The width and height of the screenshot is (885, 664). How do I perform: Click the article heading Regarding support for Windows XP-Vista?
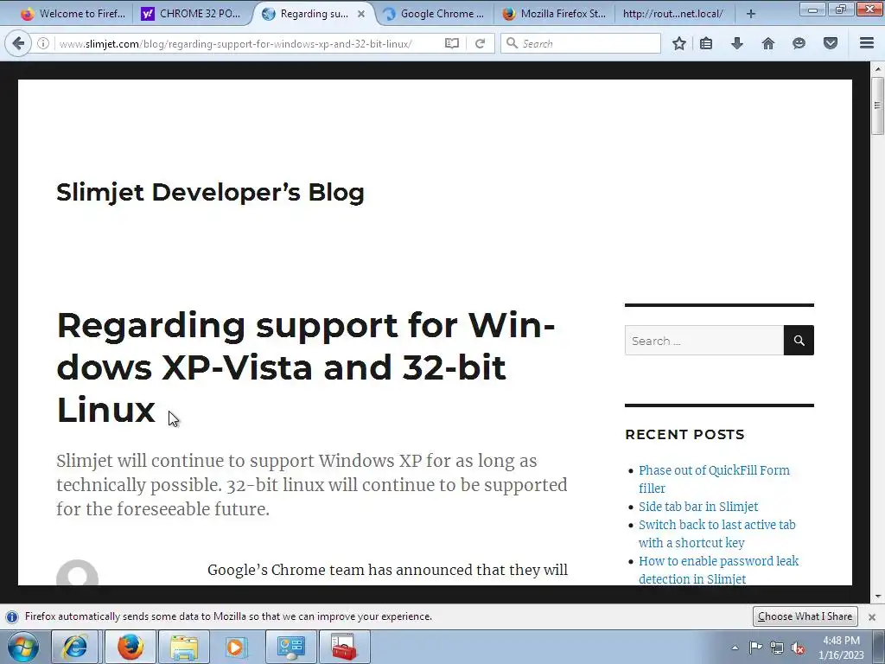[305, 367]
